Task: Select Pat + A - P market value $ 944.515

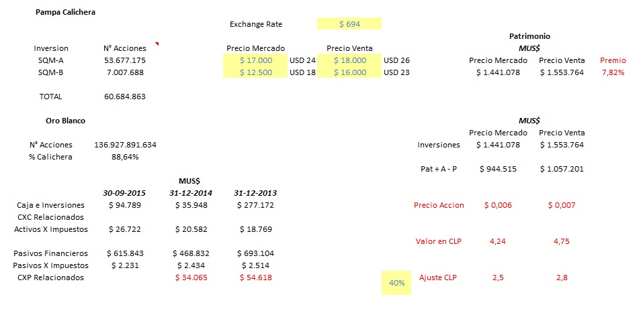Action: pyautogui.click(x=498, y=169)
